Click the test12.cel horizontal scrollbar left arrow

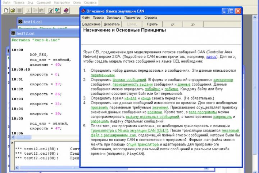[x=13, y=137]
